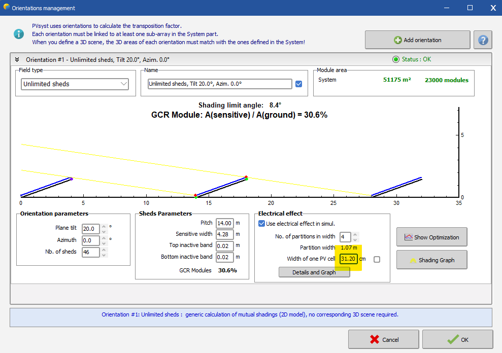Show Optimization graph

[x=431, y=237]
